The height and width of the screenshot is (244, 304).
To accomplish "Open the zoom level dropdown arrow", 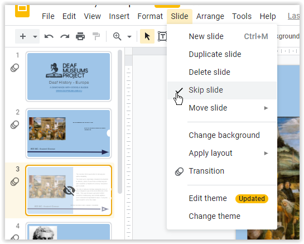I will [129, 36].
